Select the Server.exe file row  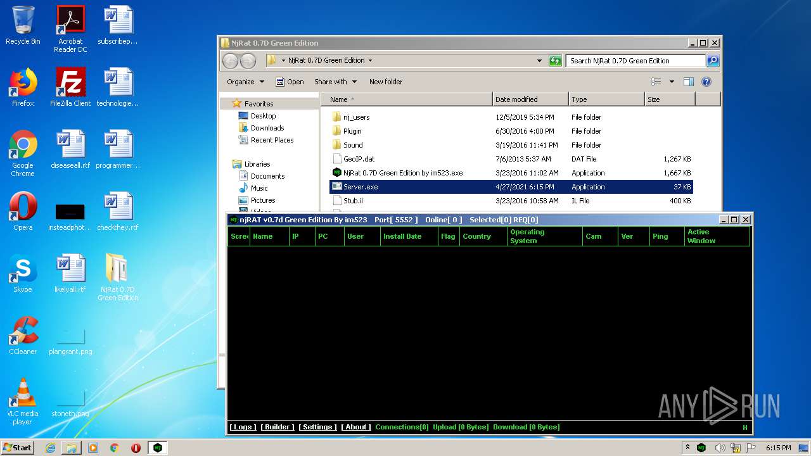(x=511, y=187)
